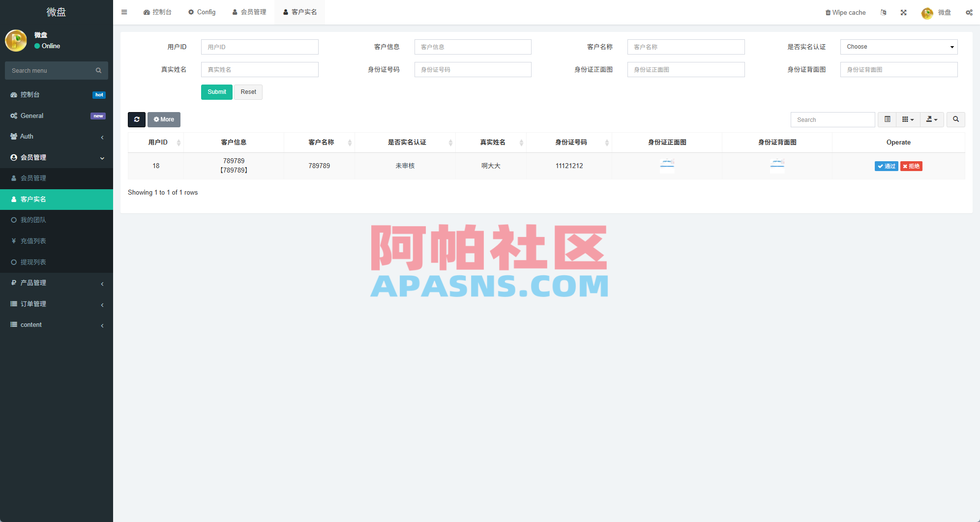Switch to the 控制台 top tab
Image resolution: width=980 pixels, height=522 pixels.
[x=157, y=12]
